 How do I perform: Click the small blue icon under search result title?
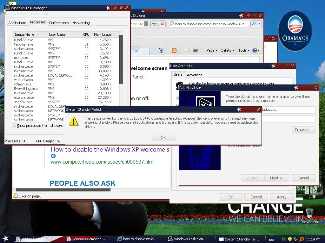(53, 156)
